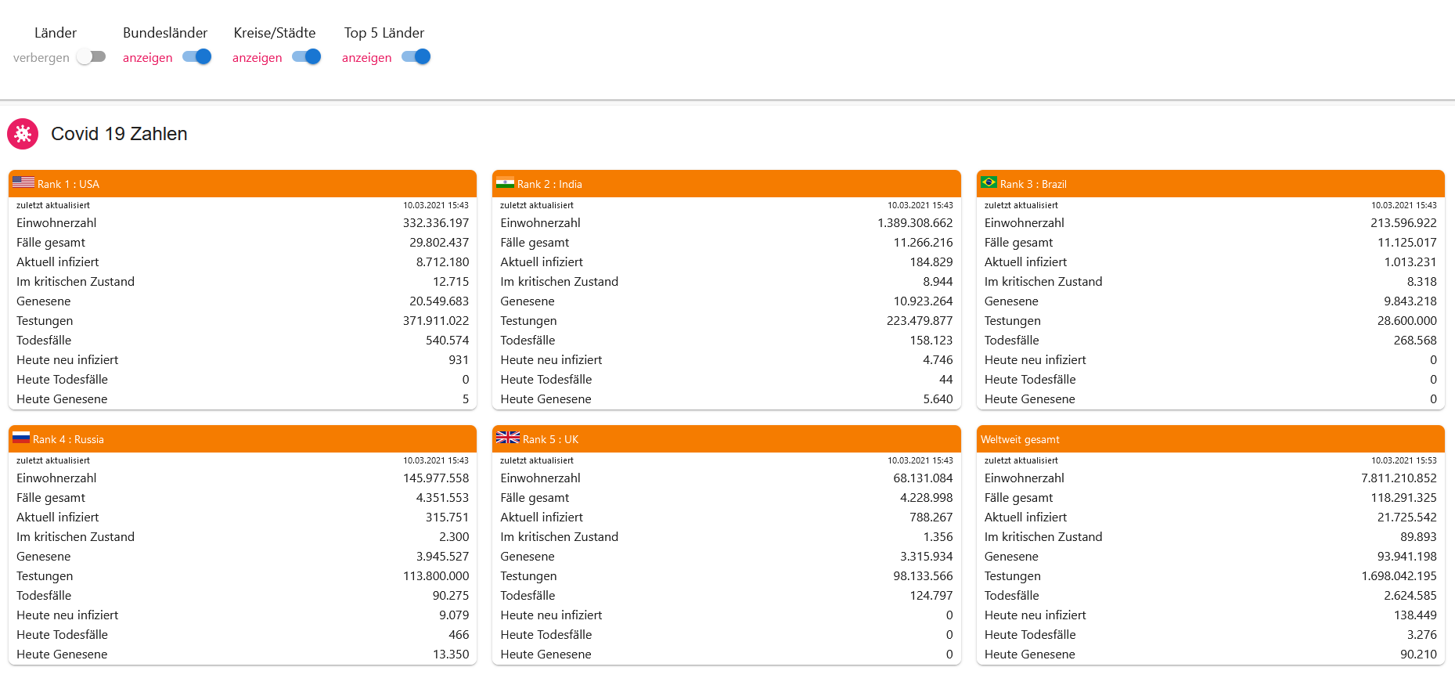Select the 'Rank 4 : Russia' card header
The width and height of the screenshot is (1455, 678).
243,439
